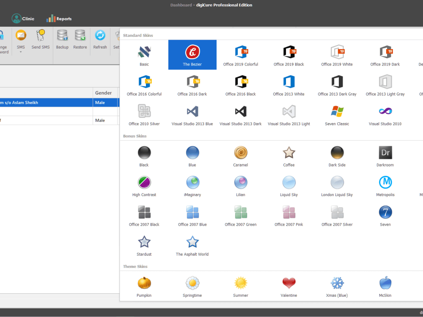Pick the McSkin theme skin
423x317 pixels.
click(385, 286)
